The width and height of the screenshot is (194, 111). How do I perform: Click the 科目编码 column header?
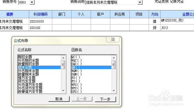[x=41, y=14]
